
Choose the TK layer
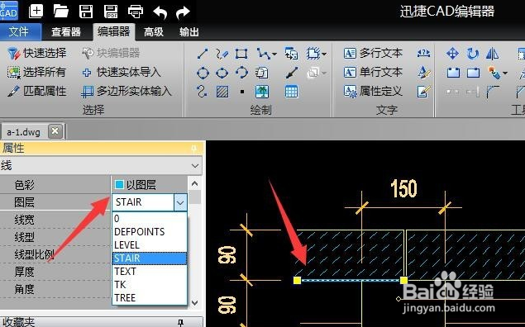tap(150, 285)
